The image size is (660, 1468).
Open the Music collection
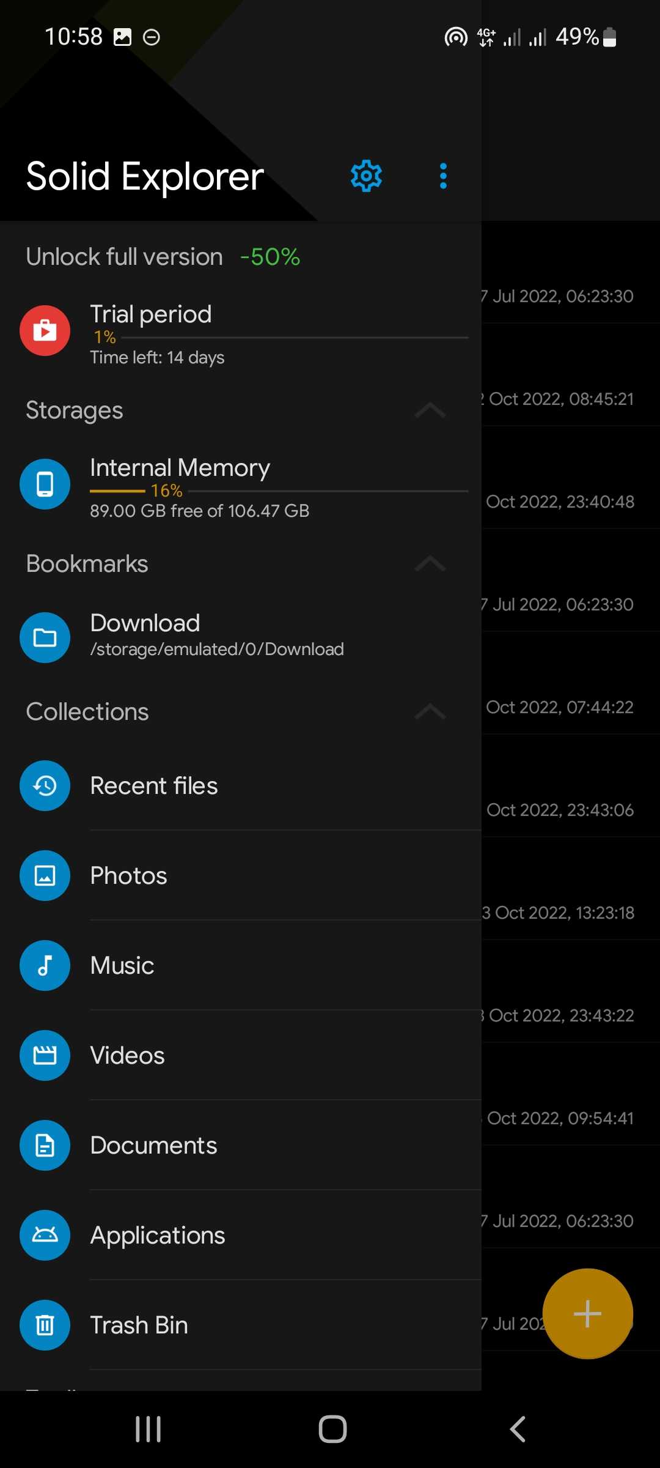click(241, 965)
